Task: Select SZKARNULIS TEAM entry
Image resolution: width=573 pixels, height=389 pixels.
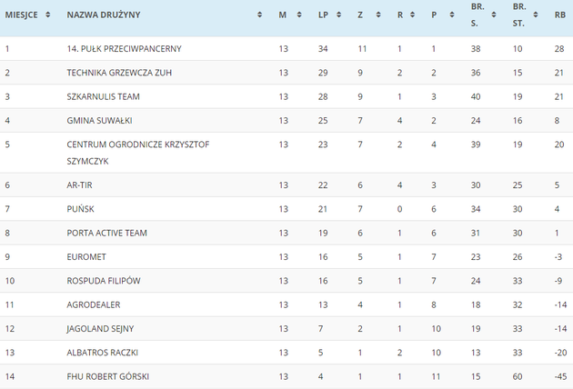Action: pos(103,96)
